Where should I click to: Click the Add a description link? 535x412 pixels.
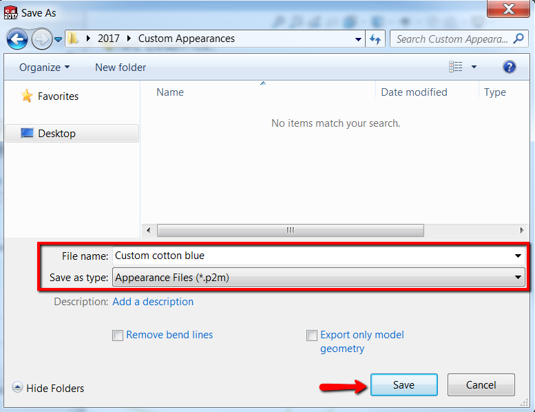click(x=153, y=301)
